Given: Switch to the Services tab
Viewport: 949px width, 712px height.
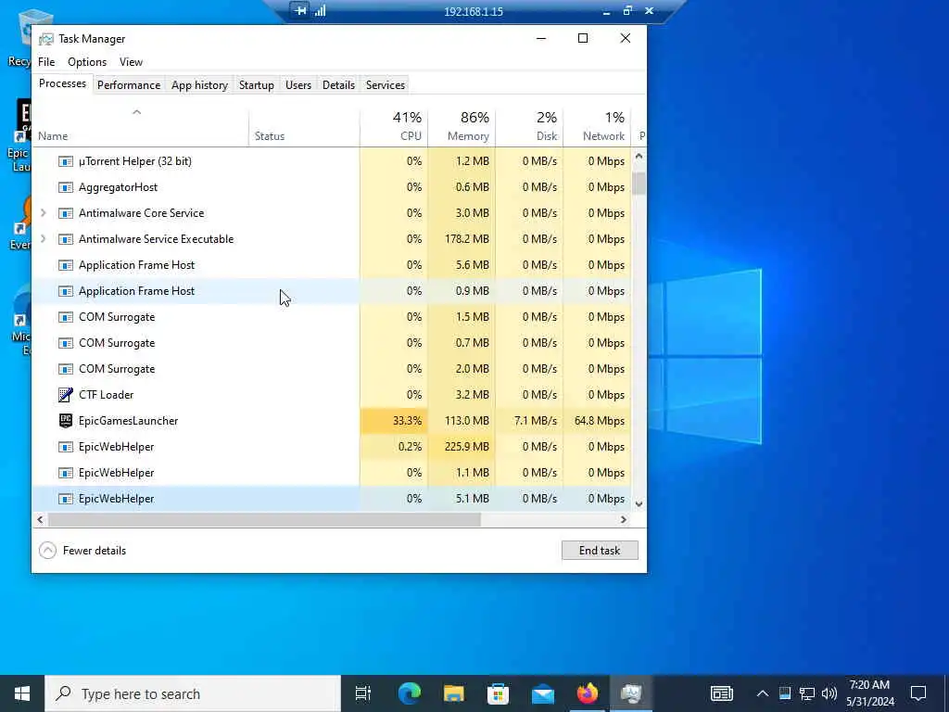Looking at the screenshot, I should (386, 85).
